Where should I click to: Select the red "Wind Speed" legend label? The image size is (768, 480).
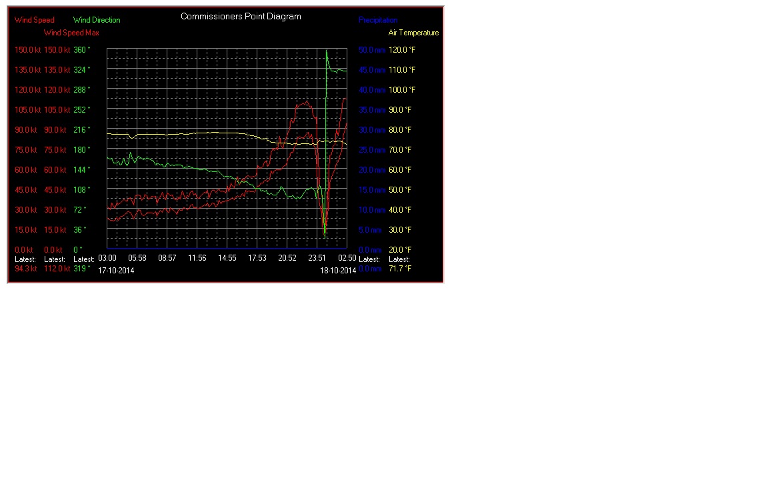coord(34,20)
